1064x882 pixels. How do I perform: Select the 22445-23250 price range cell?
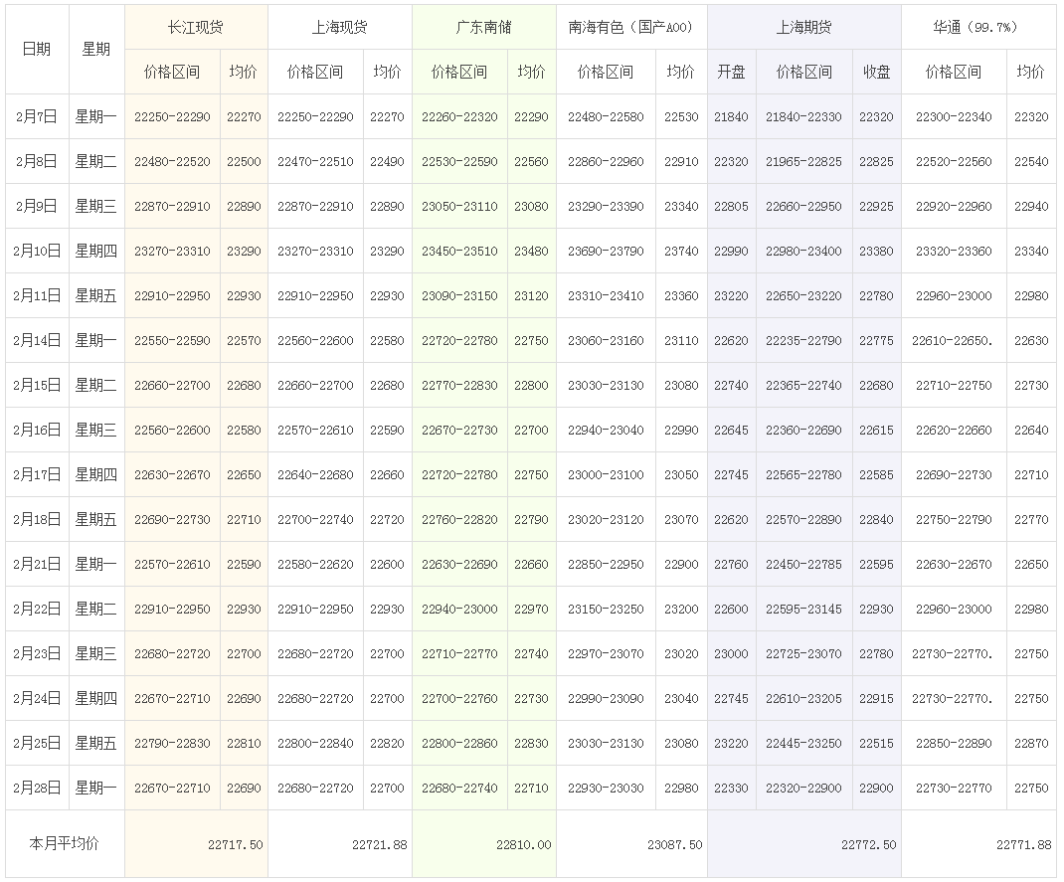803,744
